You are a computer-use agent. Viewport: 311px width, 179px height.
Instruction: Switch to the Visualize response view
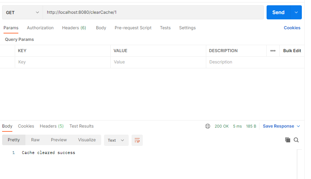click(x=87, y=140)
